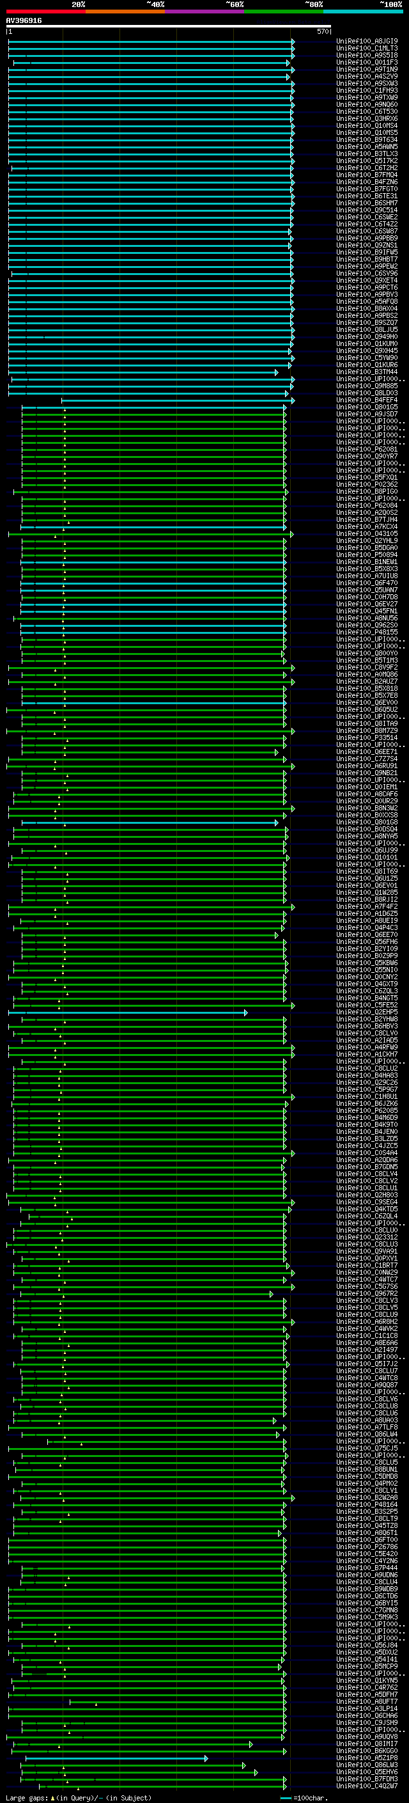Screen dimensions: 409x1803
Task: Select the ~60% purple legend segment
Action: pos(205,12)
